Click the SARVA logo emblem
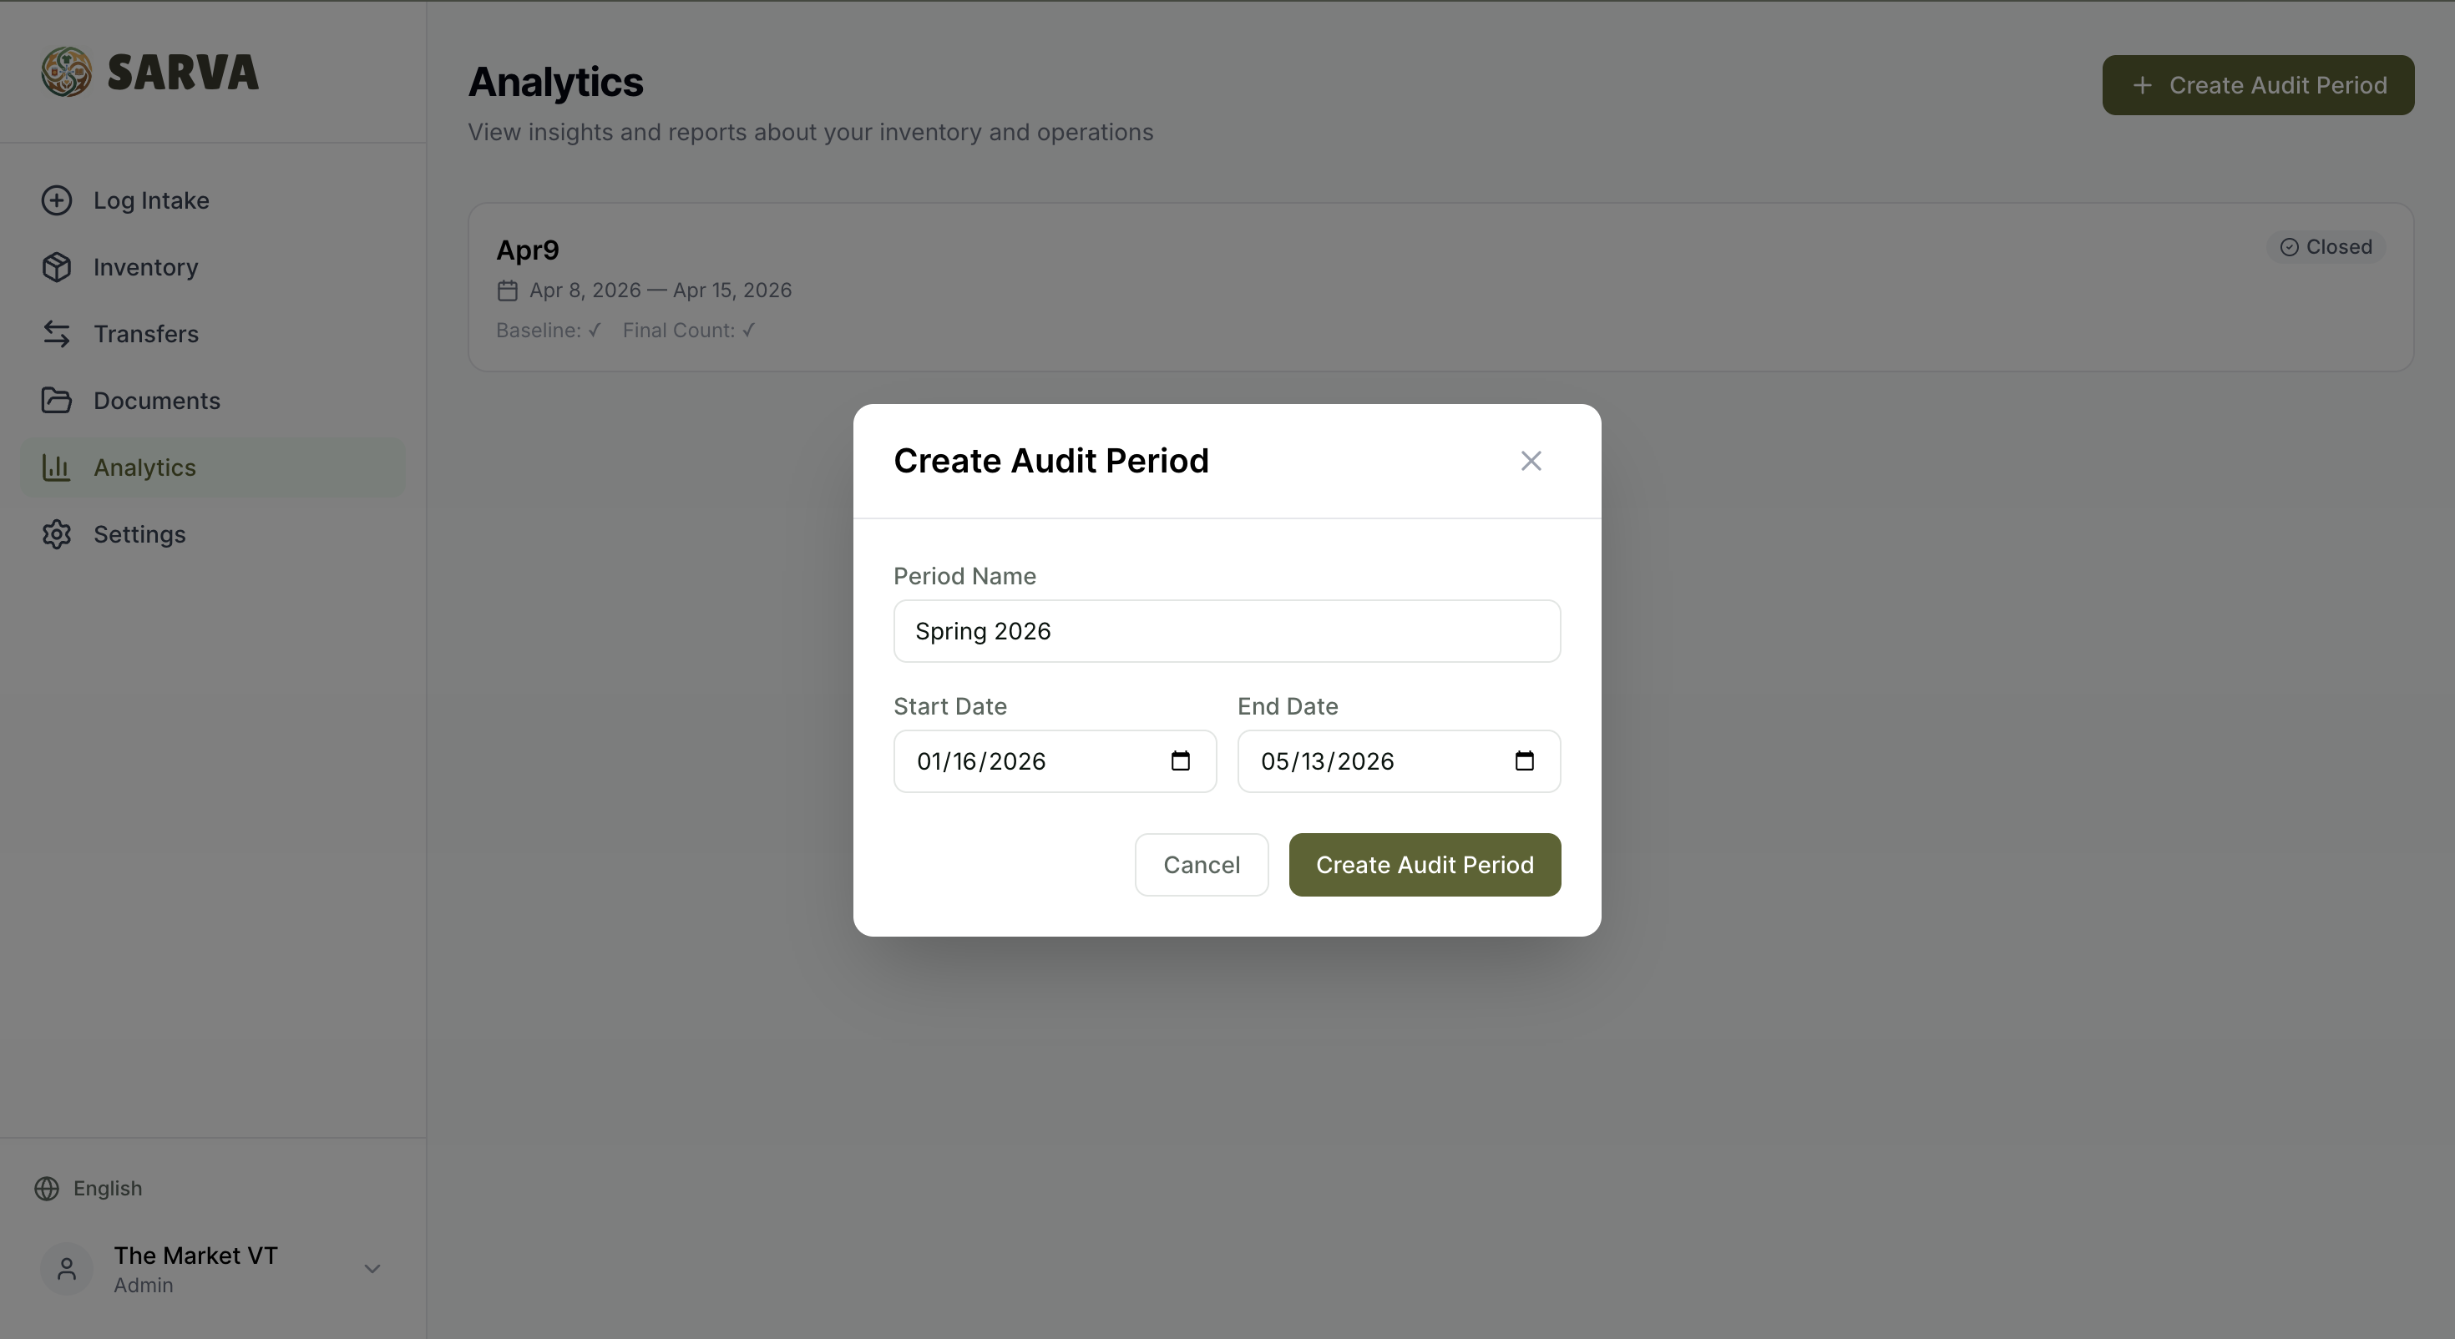 point(66,73)
